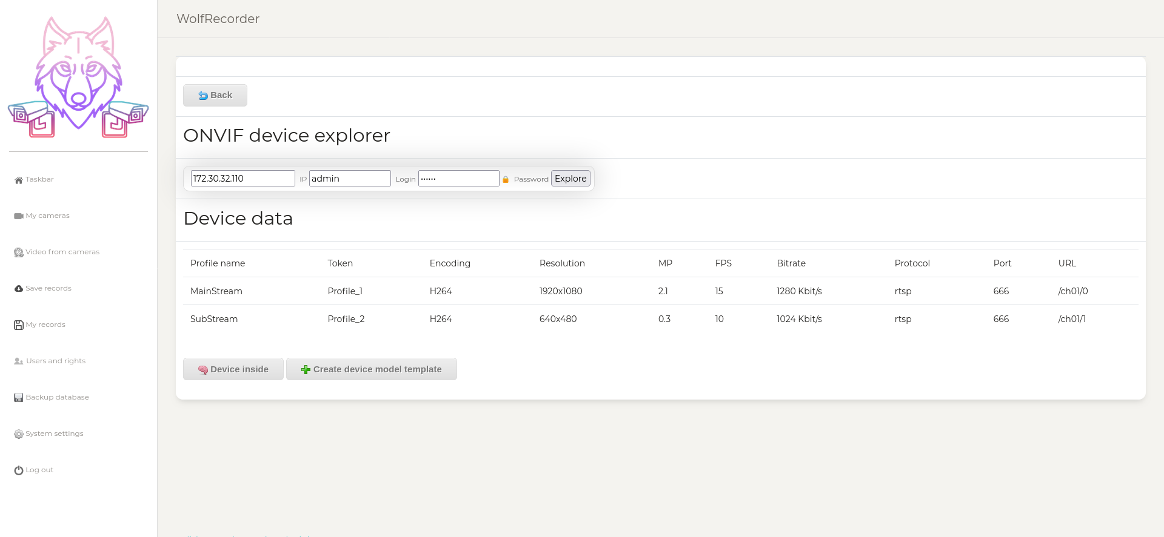
Task: Click the Users and rights icon
Action: pyautogui.click(x=19, y=361)
